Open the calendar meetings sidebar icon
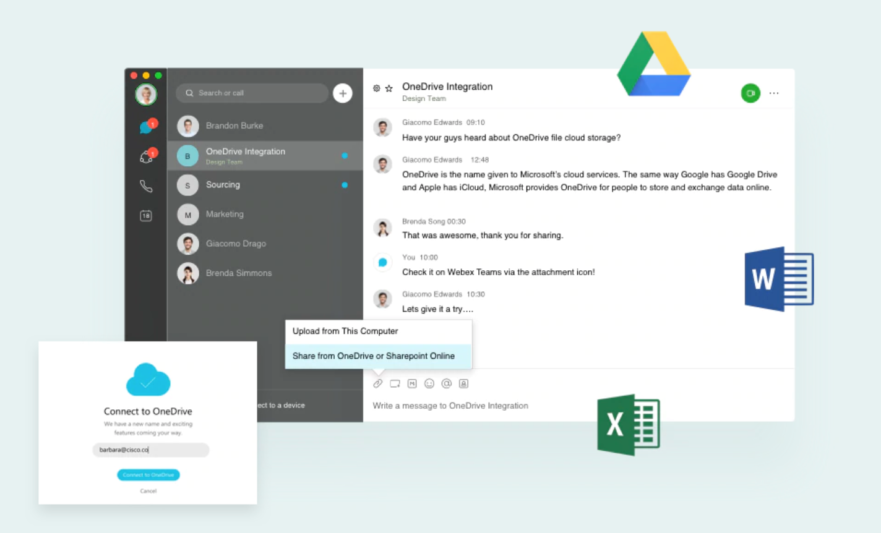Viewport: 881px width, 533px height. click(x=146, y=216)
